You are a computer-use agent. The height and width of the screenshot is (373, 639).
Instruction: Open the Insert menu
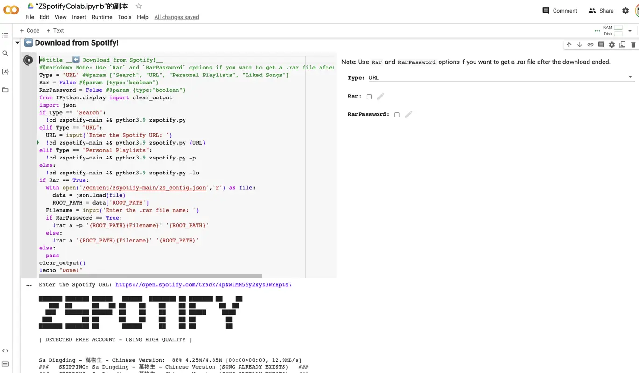click(79, 17)
